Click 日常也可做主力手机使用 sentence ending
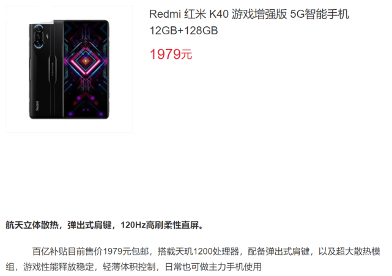This screenshot has height=276, width=392. (x=213, y=267)
